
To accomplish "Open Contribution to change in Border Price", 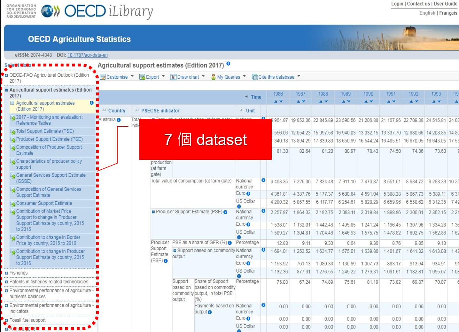I will click(48, 240).
